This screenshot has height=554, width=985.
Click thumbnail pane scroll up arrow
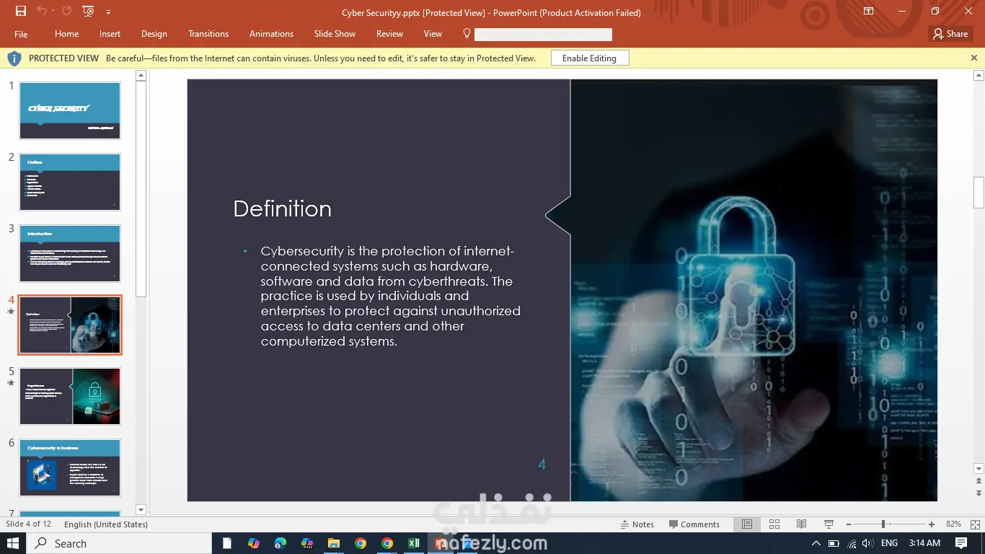[x=141, y=76]
